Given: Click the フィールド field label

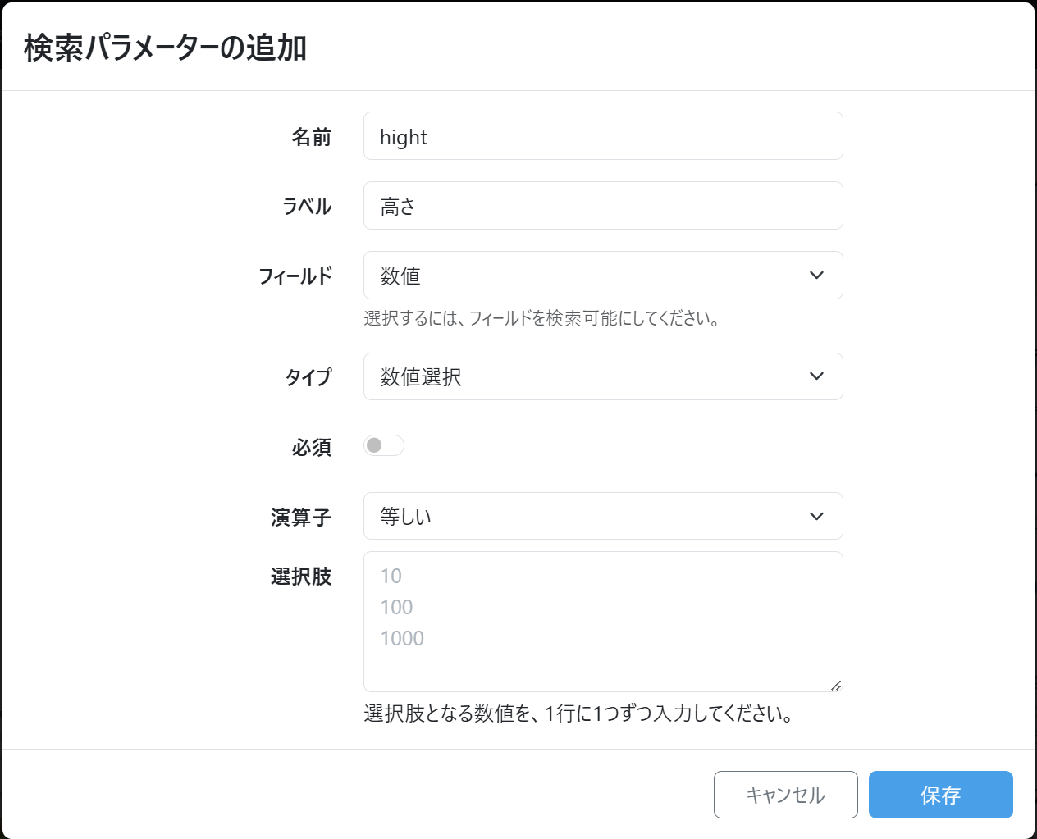Looking at the screenshot, I should click(x=295, y=276).
